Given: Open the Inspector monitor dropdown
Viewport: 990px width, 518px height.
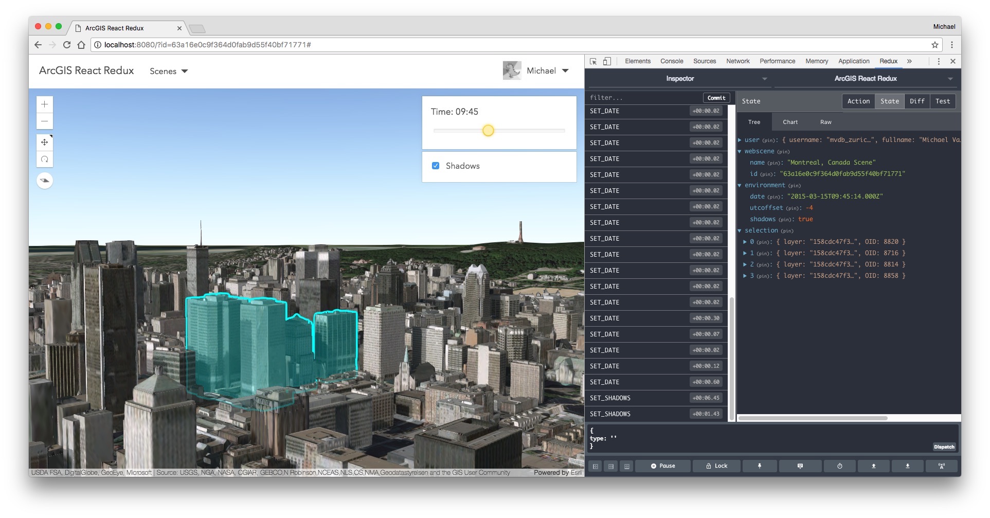Looking at the screenshot, I should [680, 79].
